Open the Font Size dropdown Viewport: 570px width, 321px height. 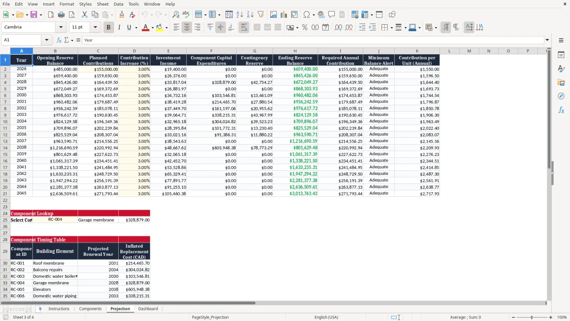point(95,27)
